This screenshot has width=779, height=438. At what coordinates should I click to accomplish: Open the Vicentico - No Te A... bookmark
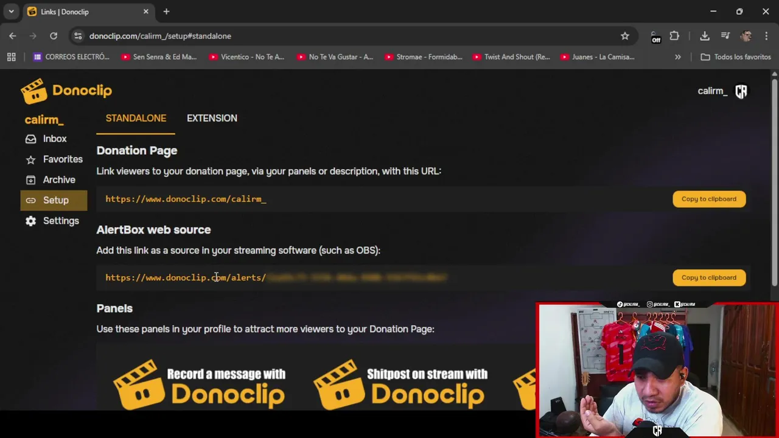click(246, 57)
